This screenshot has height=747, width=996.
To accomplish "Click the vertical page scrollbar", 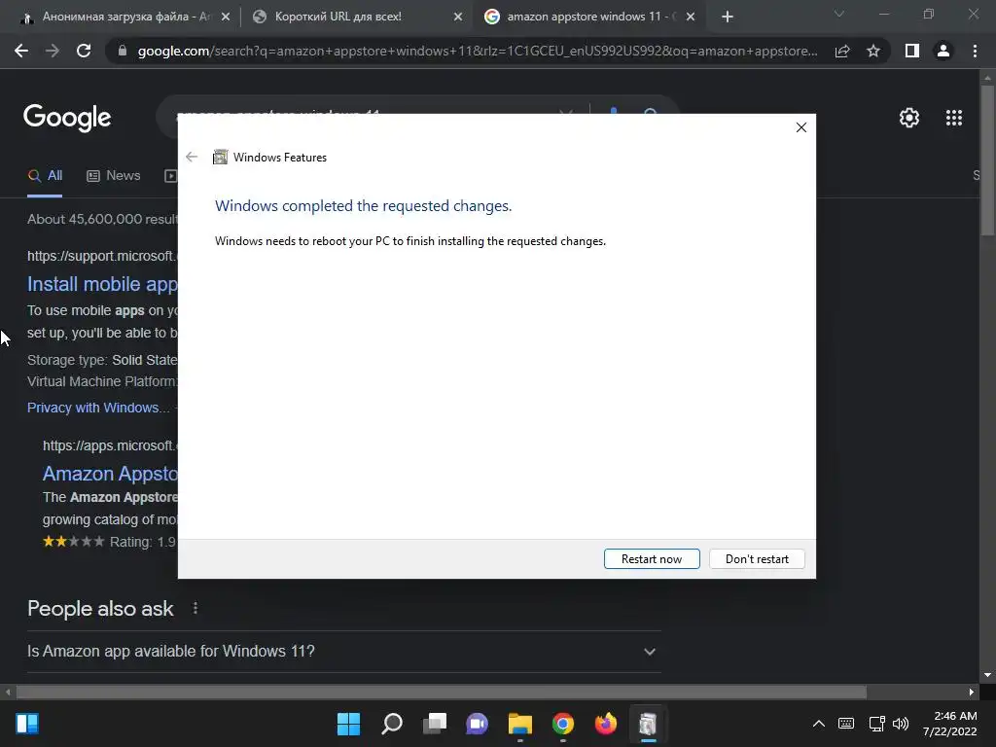I will click(x=987, y=160).
